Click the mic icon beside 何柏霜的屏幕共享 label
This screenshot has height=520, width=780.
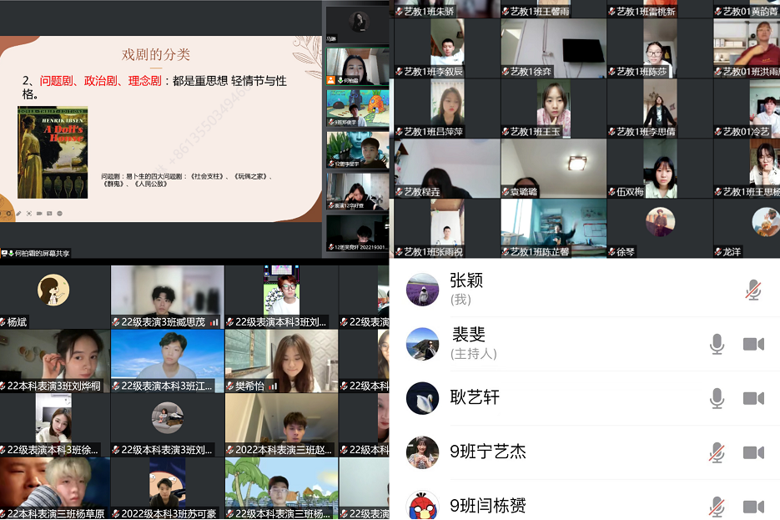(11, 252)
